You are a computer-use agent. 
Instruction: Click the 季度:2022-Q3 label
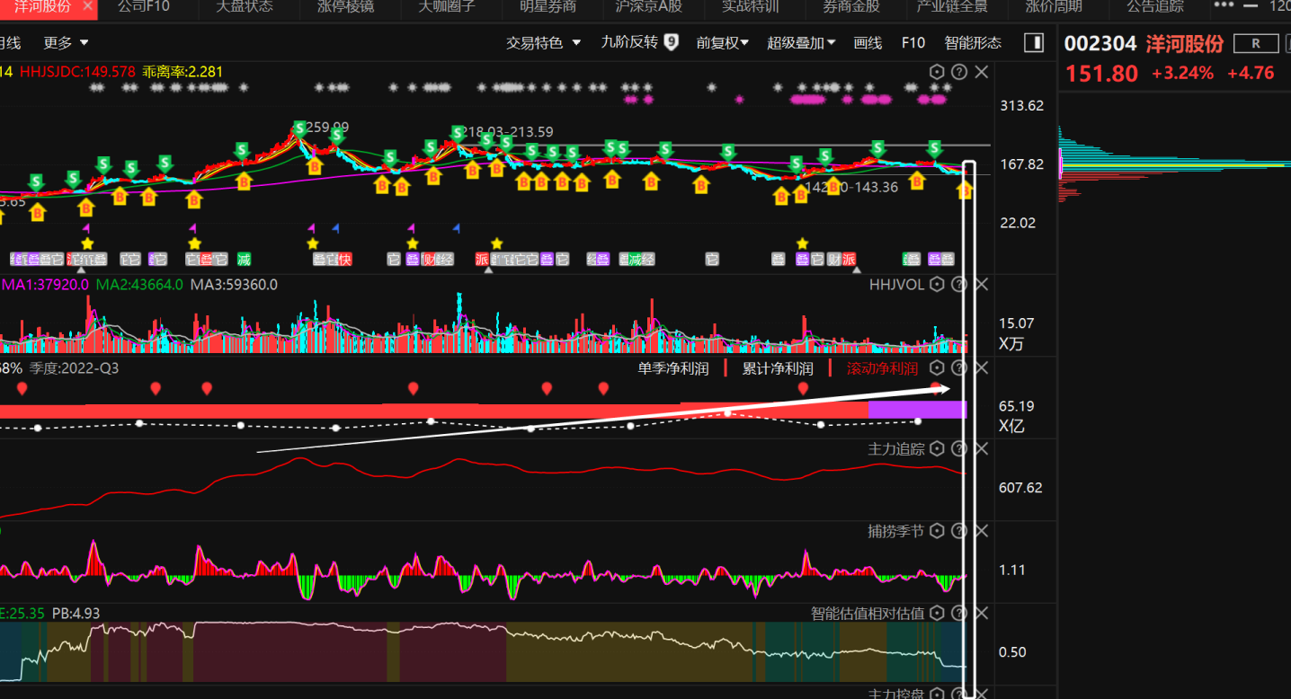74,368
